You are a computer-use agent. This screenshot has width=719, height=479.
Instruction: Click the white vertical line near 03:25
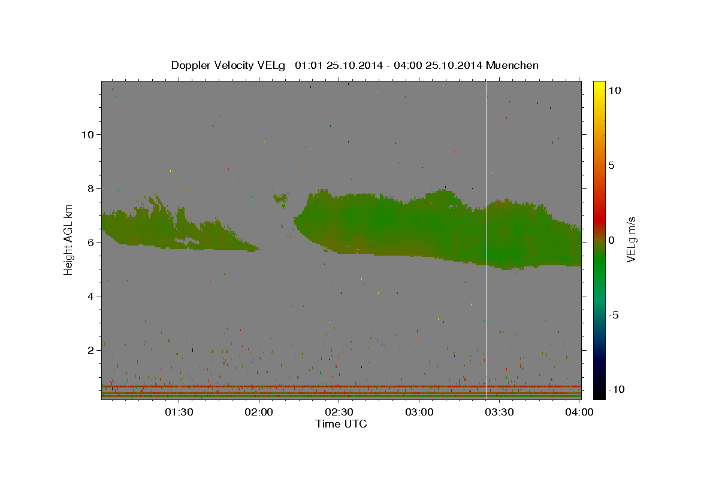[487, 239]
